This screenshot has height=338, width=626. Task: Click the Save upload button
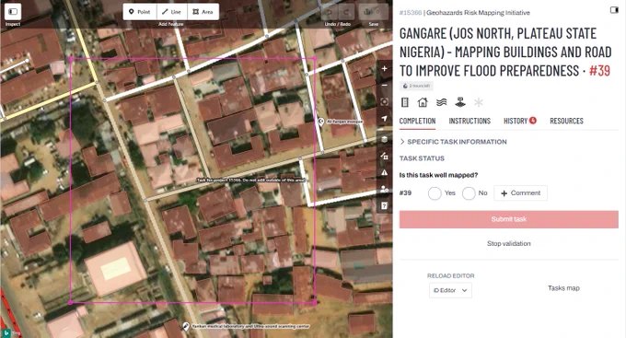point(373,12)
